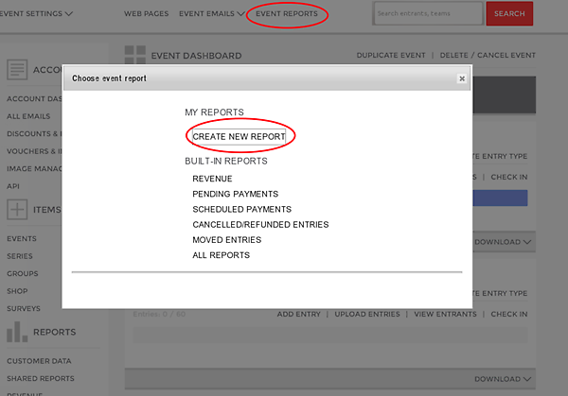Open Customer Data in sidebar

(39, 361)
